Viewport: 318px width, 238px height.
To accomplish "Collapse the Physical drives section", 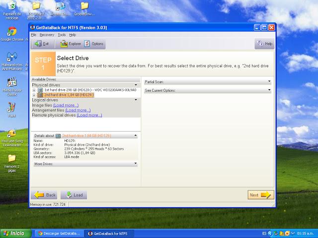I will [x=136, y=85].
